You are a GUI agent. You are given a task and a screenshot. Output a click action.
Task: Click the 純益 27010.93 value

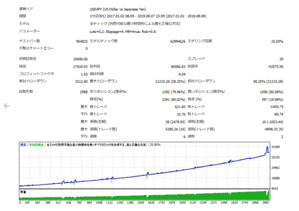[78, 66]
